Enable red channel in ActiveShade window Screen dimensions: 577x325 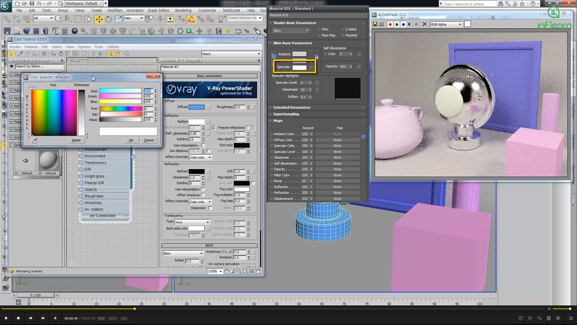pyautogui.click(x=390, y=24)
